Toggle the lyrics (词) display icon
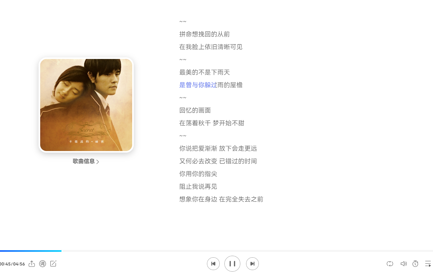 (x=43, y=264)
